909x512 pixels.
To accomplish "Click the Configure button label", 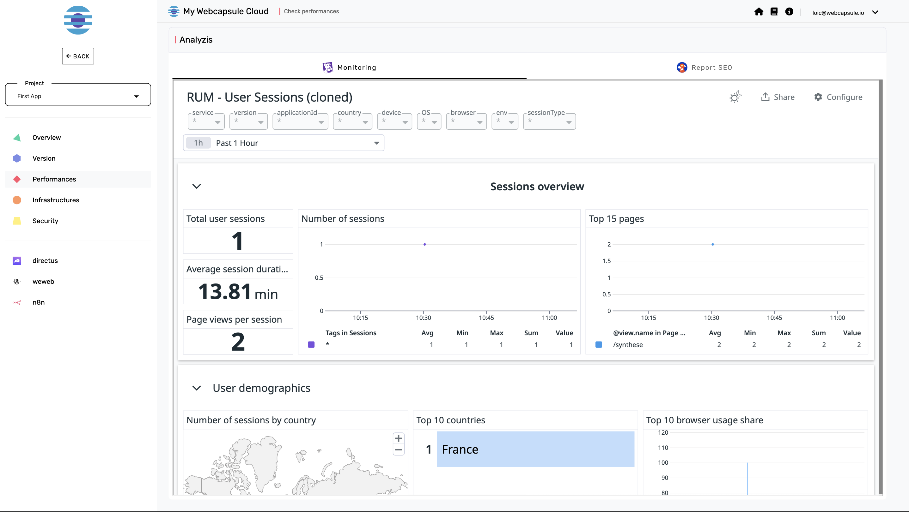I will pyautogui.click(x=845, y=97).
